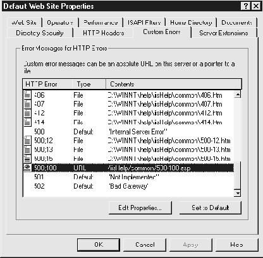Click the scroll down arrow of error list
Screen dimensions: 263x258
tap(238, 193)
